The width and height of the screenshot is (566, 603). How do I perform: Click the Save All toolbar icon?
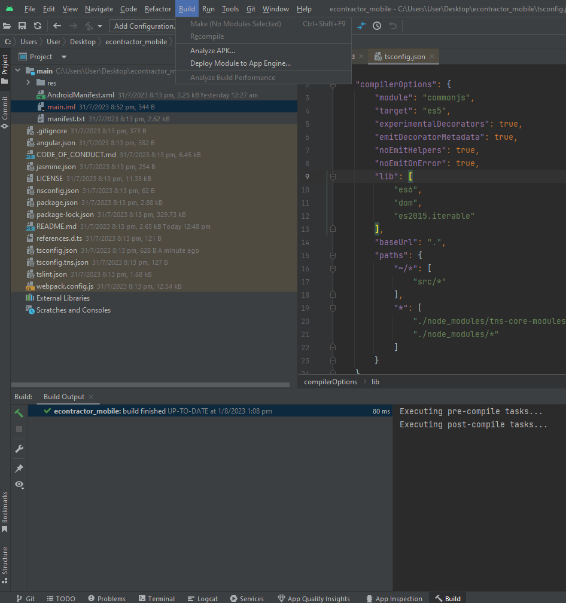22,26
